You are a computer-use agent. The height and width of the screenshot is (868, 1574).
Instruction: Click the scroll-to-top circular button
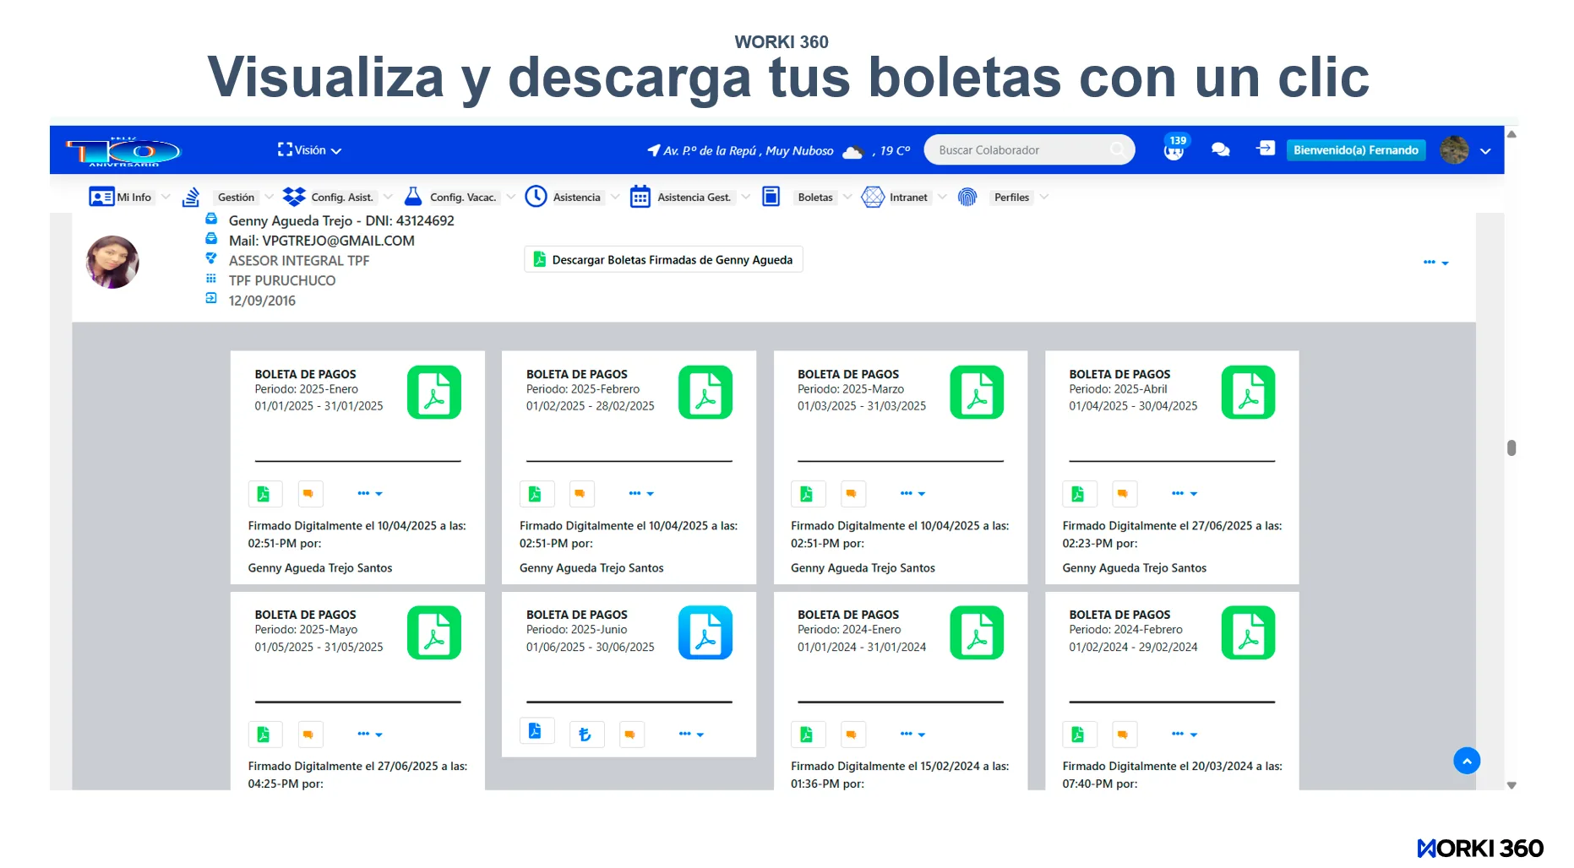[1467, 761]
